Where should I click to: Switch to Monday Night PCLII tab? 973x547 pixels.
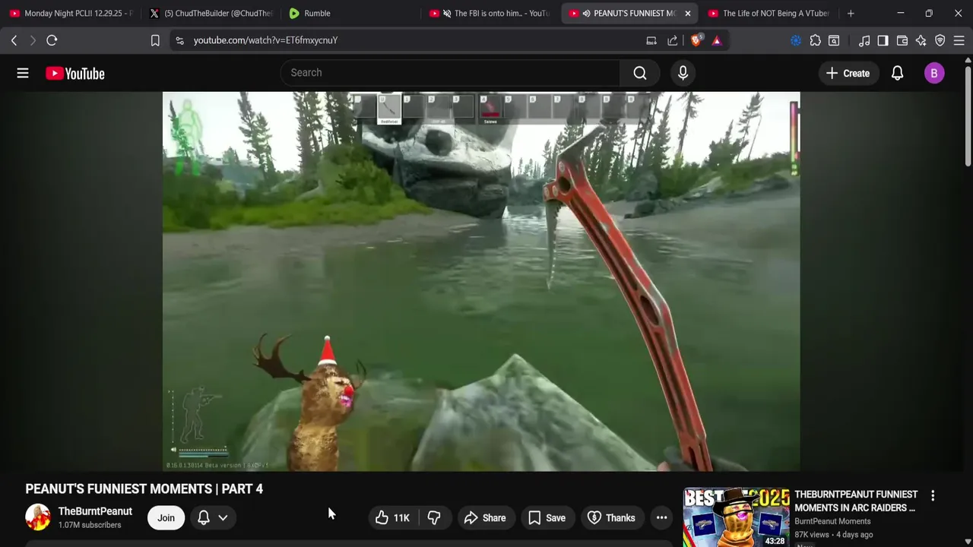(x=70, y=13)
